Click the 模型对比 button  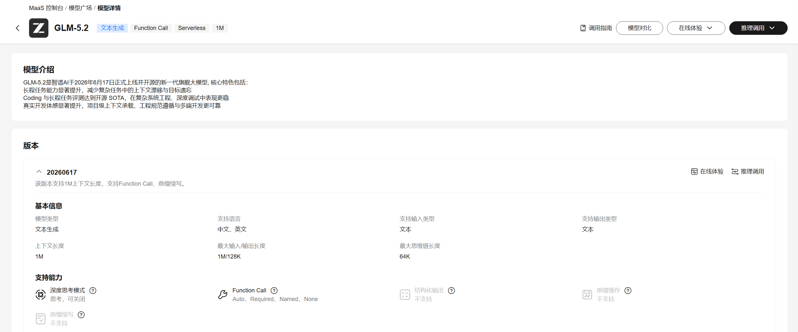click(639, 28)
